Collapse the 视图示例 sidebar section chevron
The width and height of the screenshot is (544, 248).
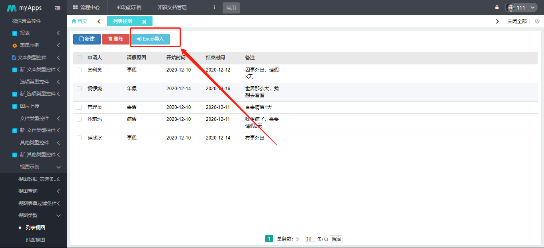pyautogui.click(x=59, y=167)
